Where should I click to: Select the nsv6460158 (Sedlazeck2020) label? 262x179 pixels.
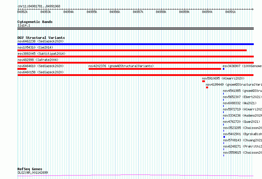coord(41,72)
